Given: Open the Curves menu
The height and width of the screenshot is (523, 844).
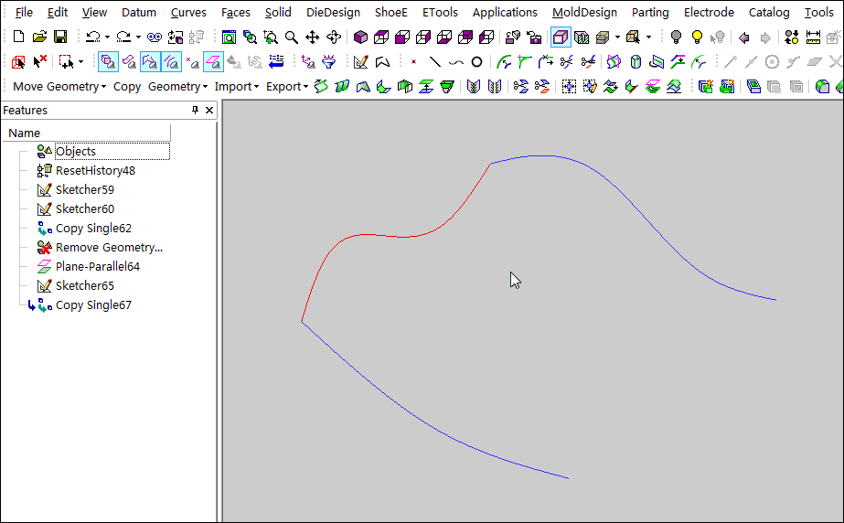Looking at the screenshot, I should tap(188, 13).
